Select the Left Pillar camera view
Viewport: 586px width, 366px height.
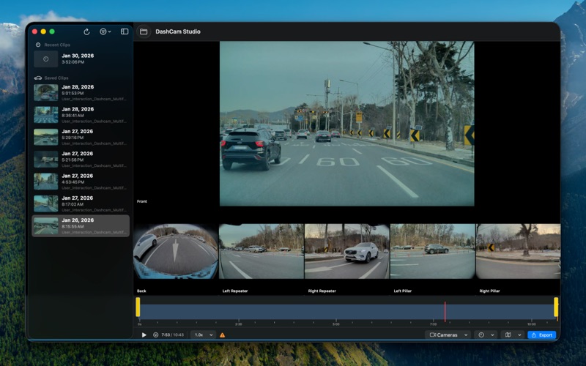point(432,251)
